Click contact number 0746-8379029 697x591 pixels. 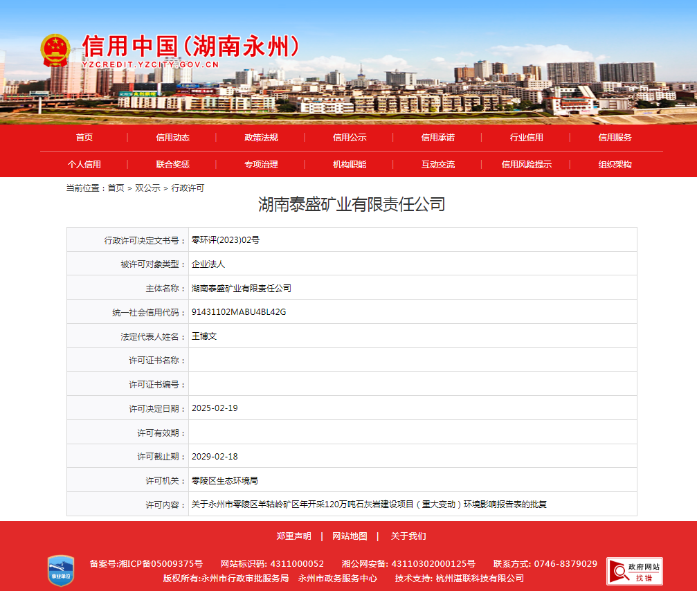565,564
